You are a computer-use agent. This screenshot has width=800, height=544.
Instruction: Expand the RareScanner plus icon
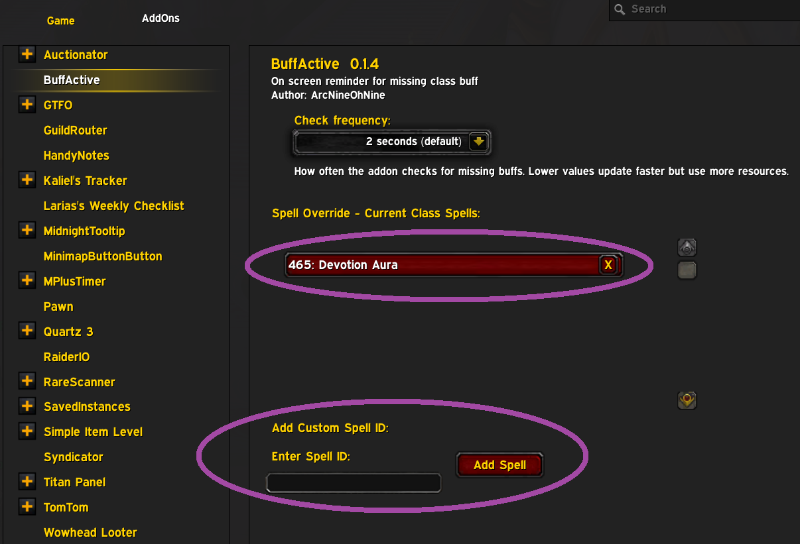(x=27, y=382)
